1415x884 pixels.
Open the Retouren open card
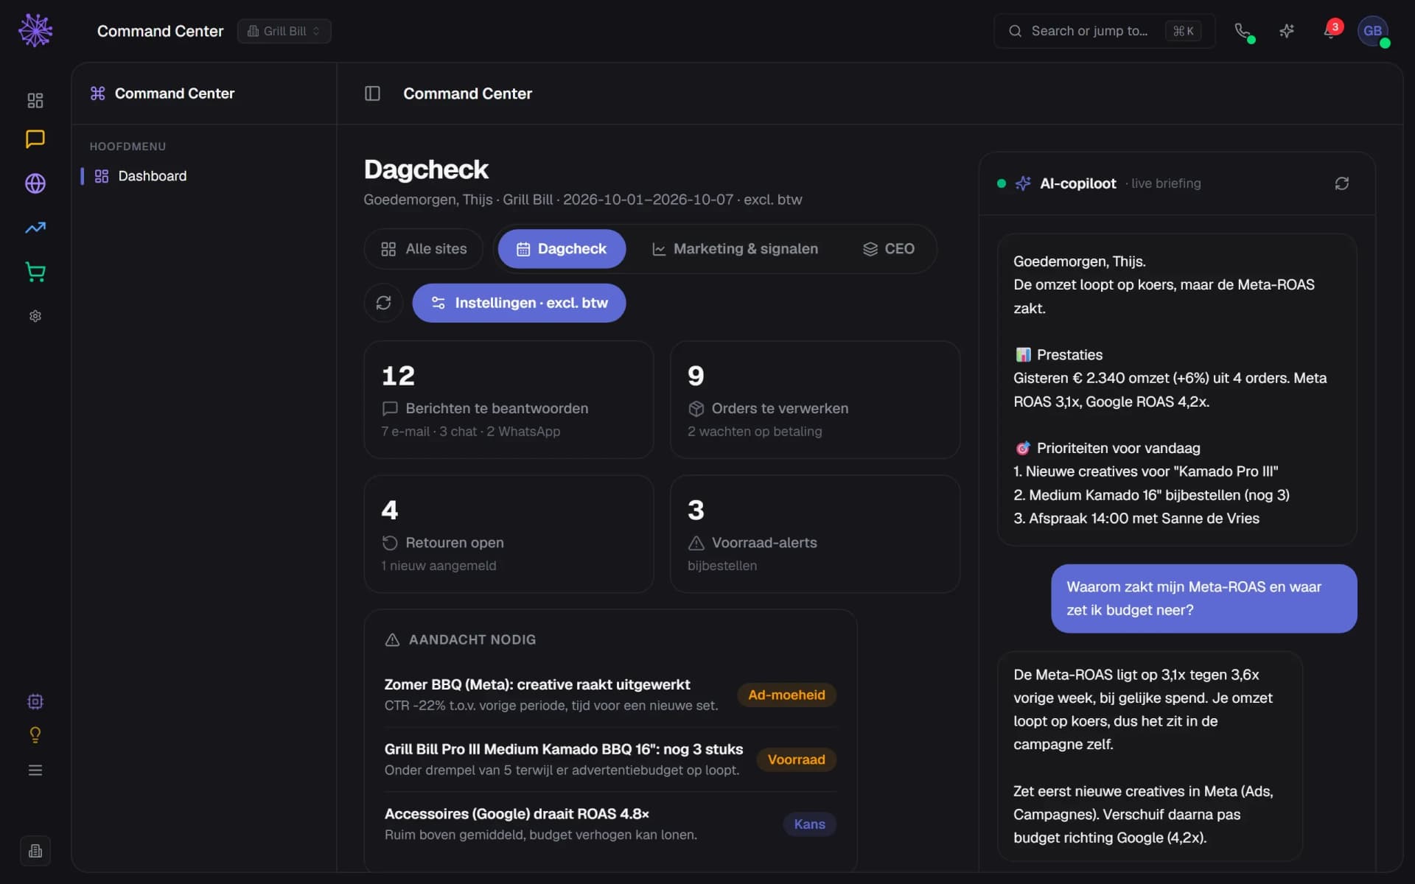509,534
